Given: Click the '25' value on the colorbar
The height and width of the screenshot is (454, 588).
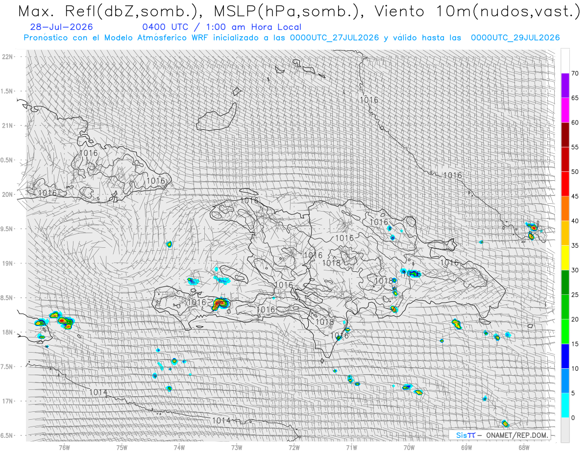Looking at the screenshot, I should 575,295.
